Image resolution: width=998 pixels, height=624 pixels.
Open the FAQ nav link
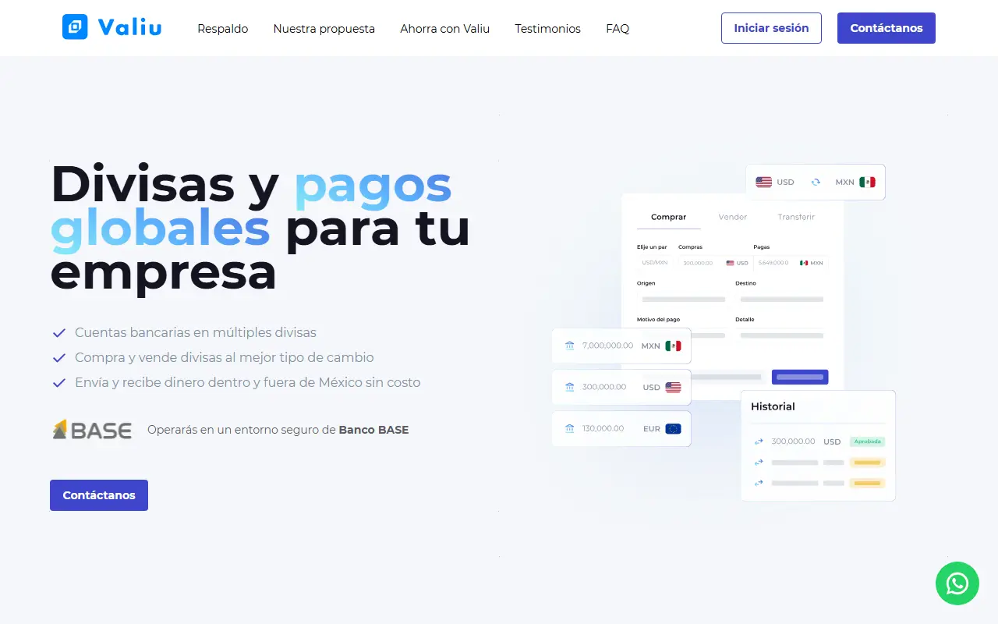coord(618,28)
